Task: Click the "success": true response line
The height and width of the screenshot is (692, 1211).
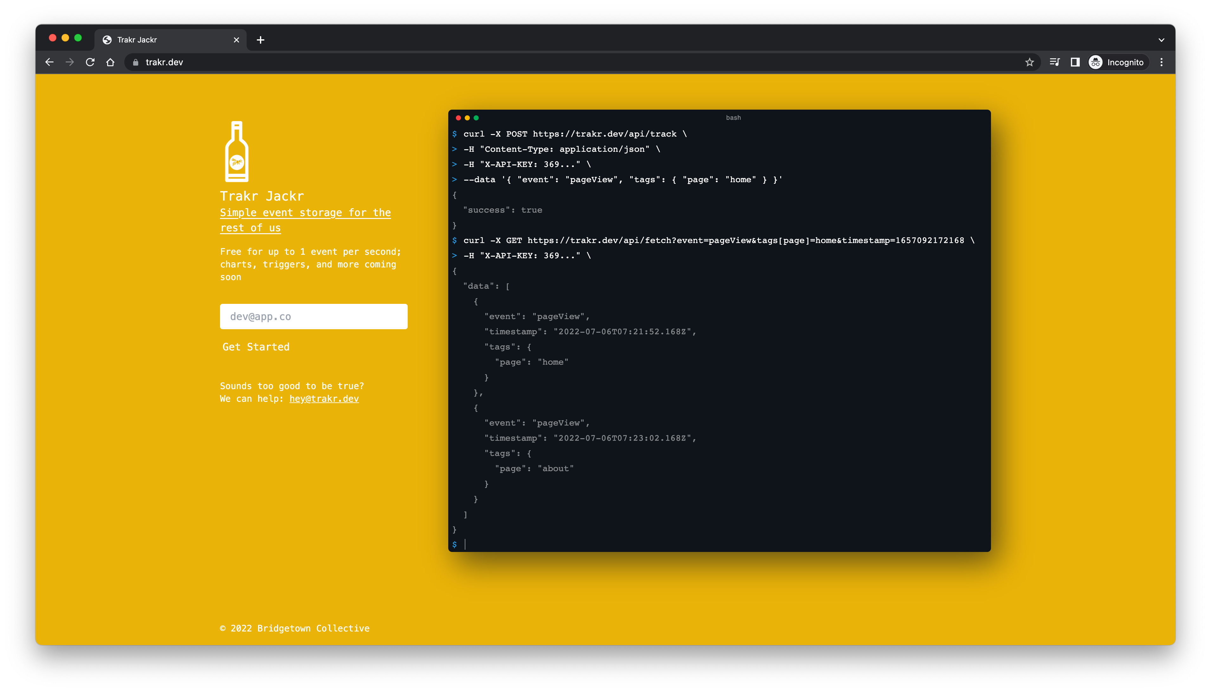Action: coord(502,210)
